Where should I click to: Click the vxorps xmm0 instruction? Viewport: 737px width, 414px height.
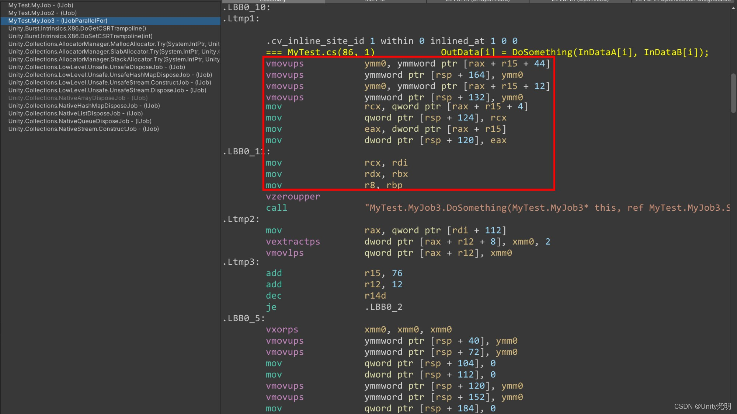tap(359, 330)
